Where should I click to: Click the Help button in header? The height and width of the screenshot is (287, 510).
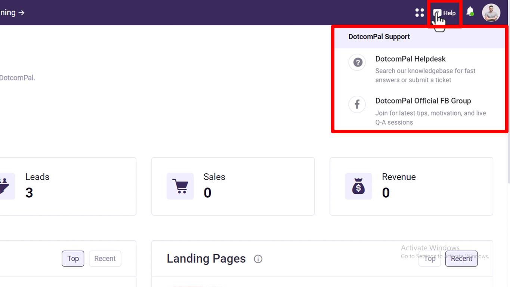tap(445, 13)
